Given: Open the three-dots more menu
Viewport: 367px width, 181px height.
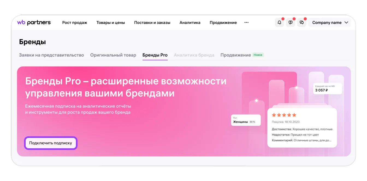Looking at the screenshot, I should [246, 23].
